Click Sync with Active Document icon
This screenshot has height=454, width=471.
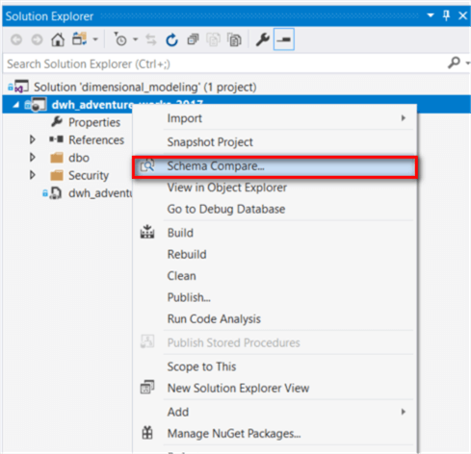[x=151, y=40]
